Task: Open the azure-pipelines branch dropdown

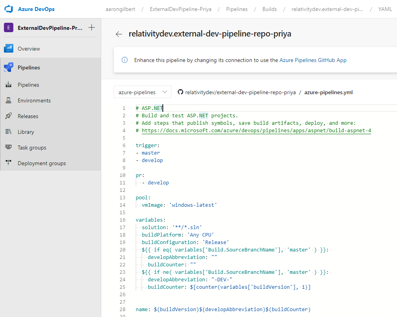Action: 142,92
